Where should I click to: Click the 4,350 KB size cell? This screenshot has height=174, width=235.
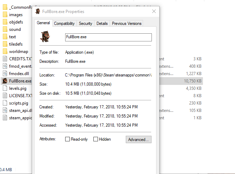[194, 88]
